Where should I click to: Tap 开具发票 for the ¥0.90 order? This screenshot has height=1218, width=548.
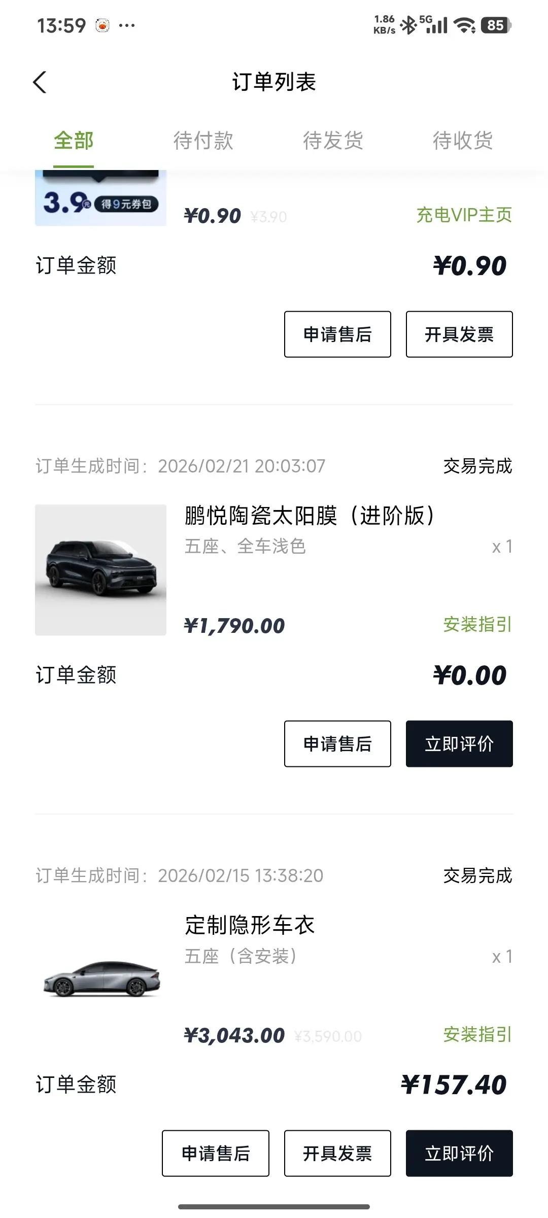[459, 334]
